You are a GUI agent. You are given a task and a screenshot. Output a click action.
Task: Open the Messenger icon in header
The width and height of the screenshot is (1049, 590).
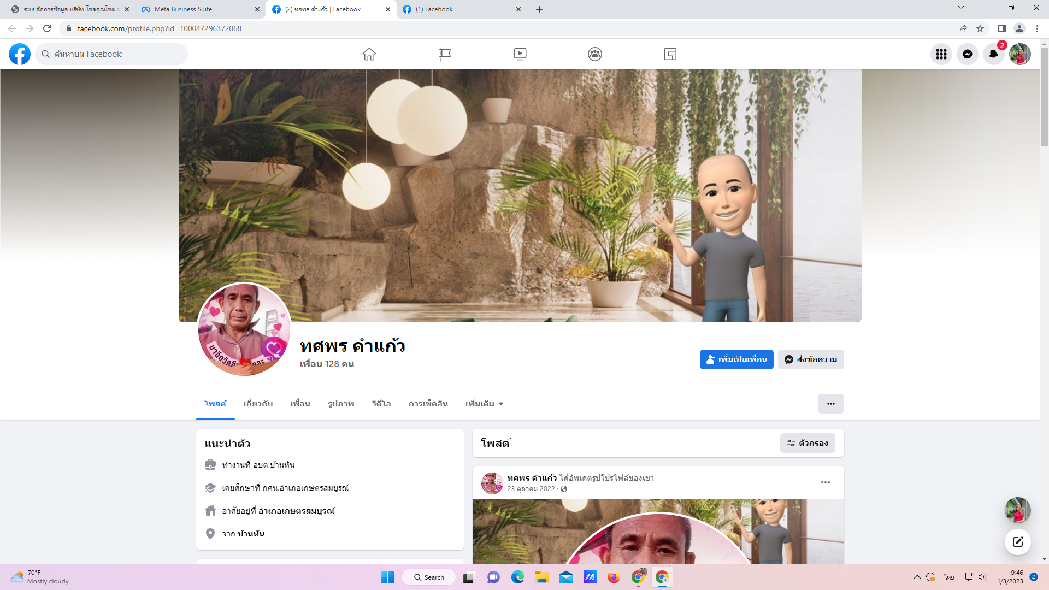click(x=967, y=54)
